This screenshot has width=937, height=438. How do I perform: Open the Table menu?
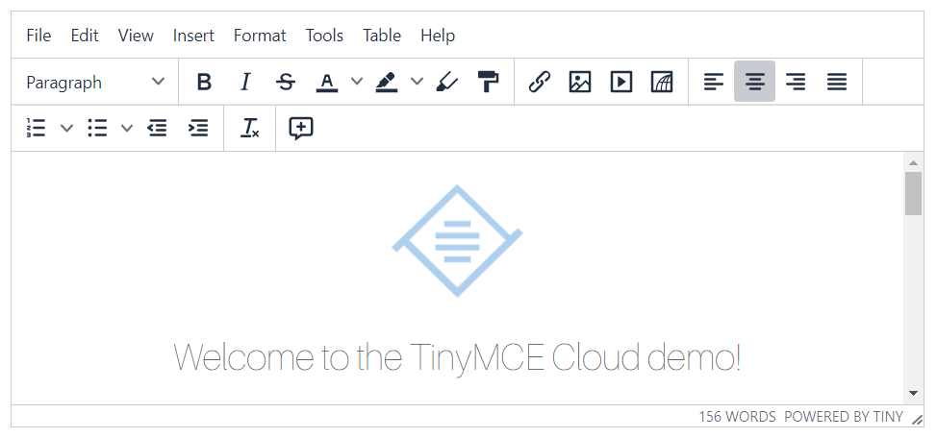(x=382, y=36)
